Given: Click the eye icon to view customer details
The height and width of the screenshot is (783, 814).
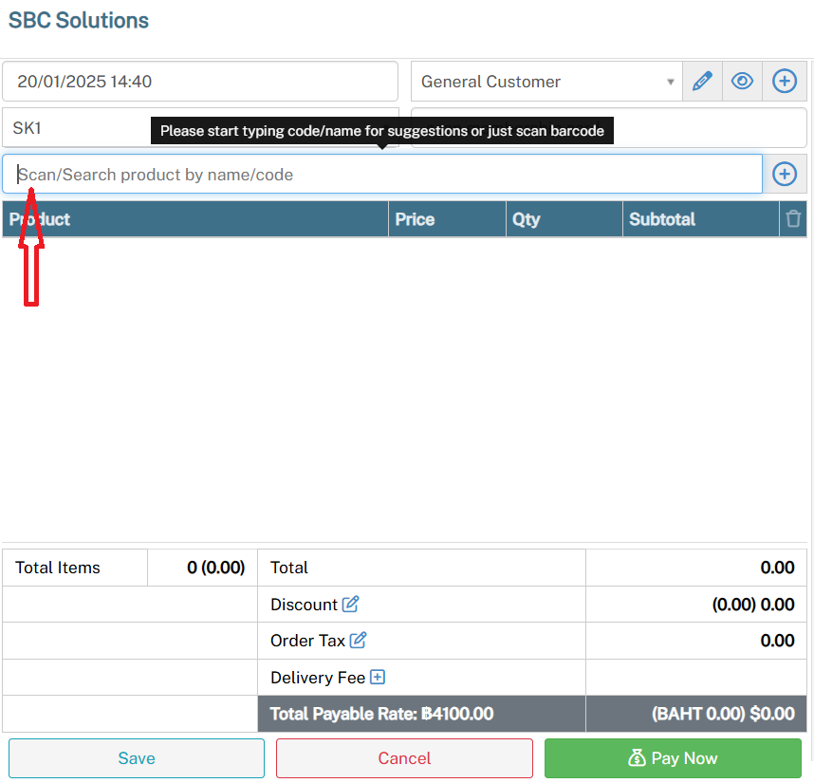Looking at the screenshot, I should click(743, 82).
